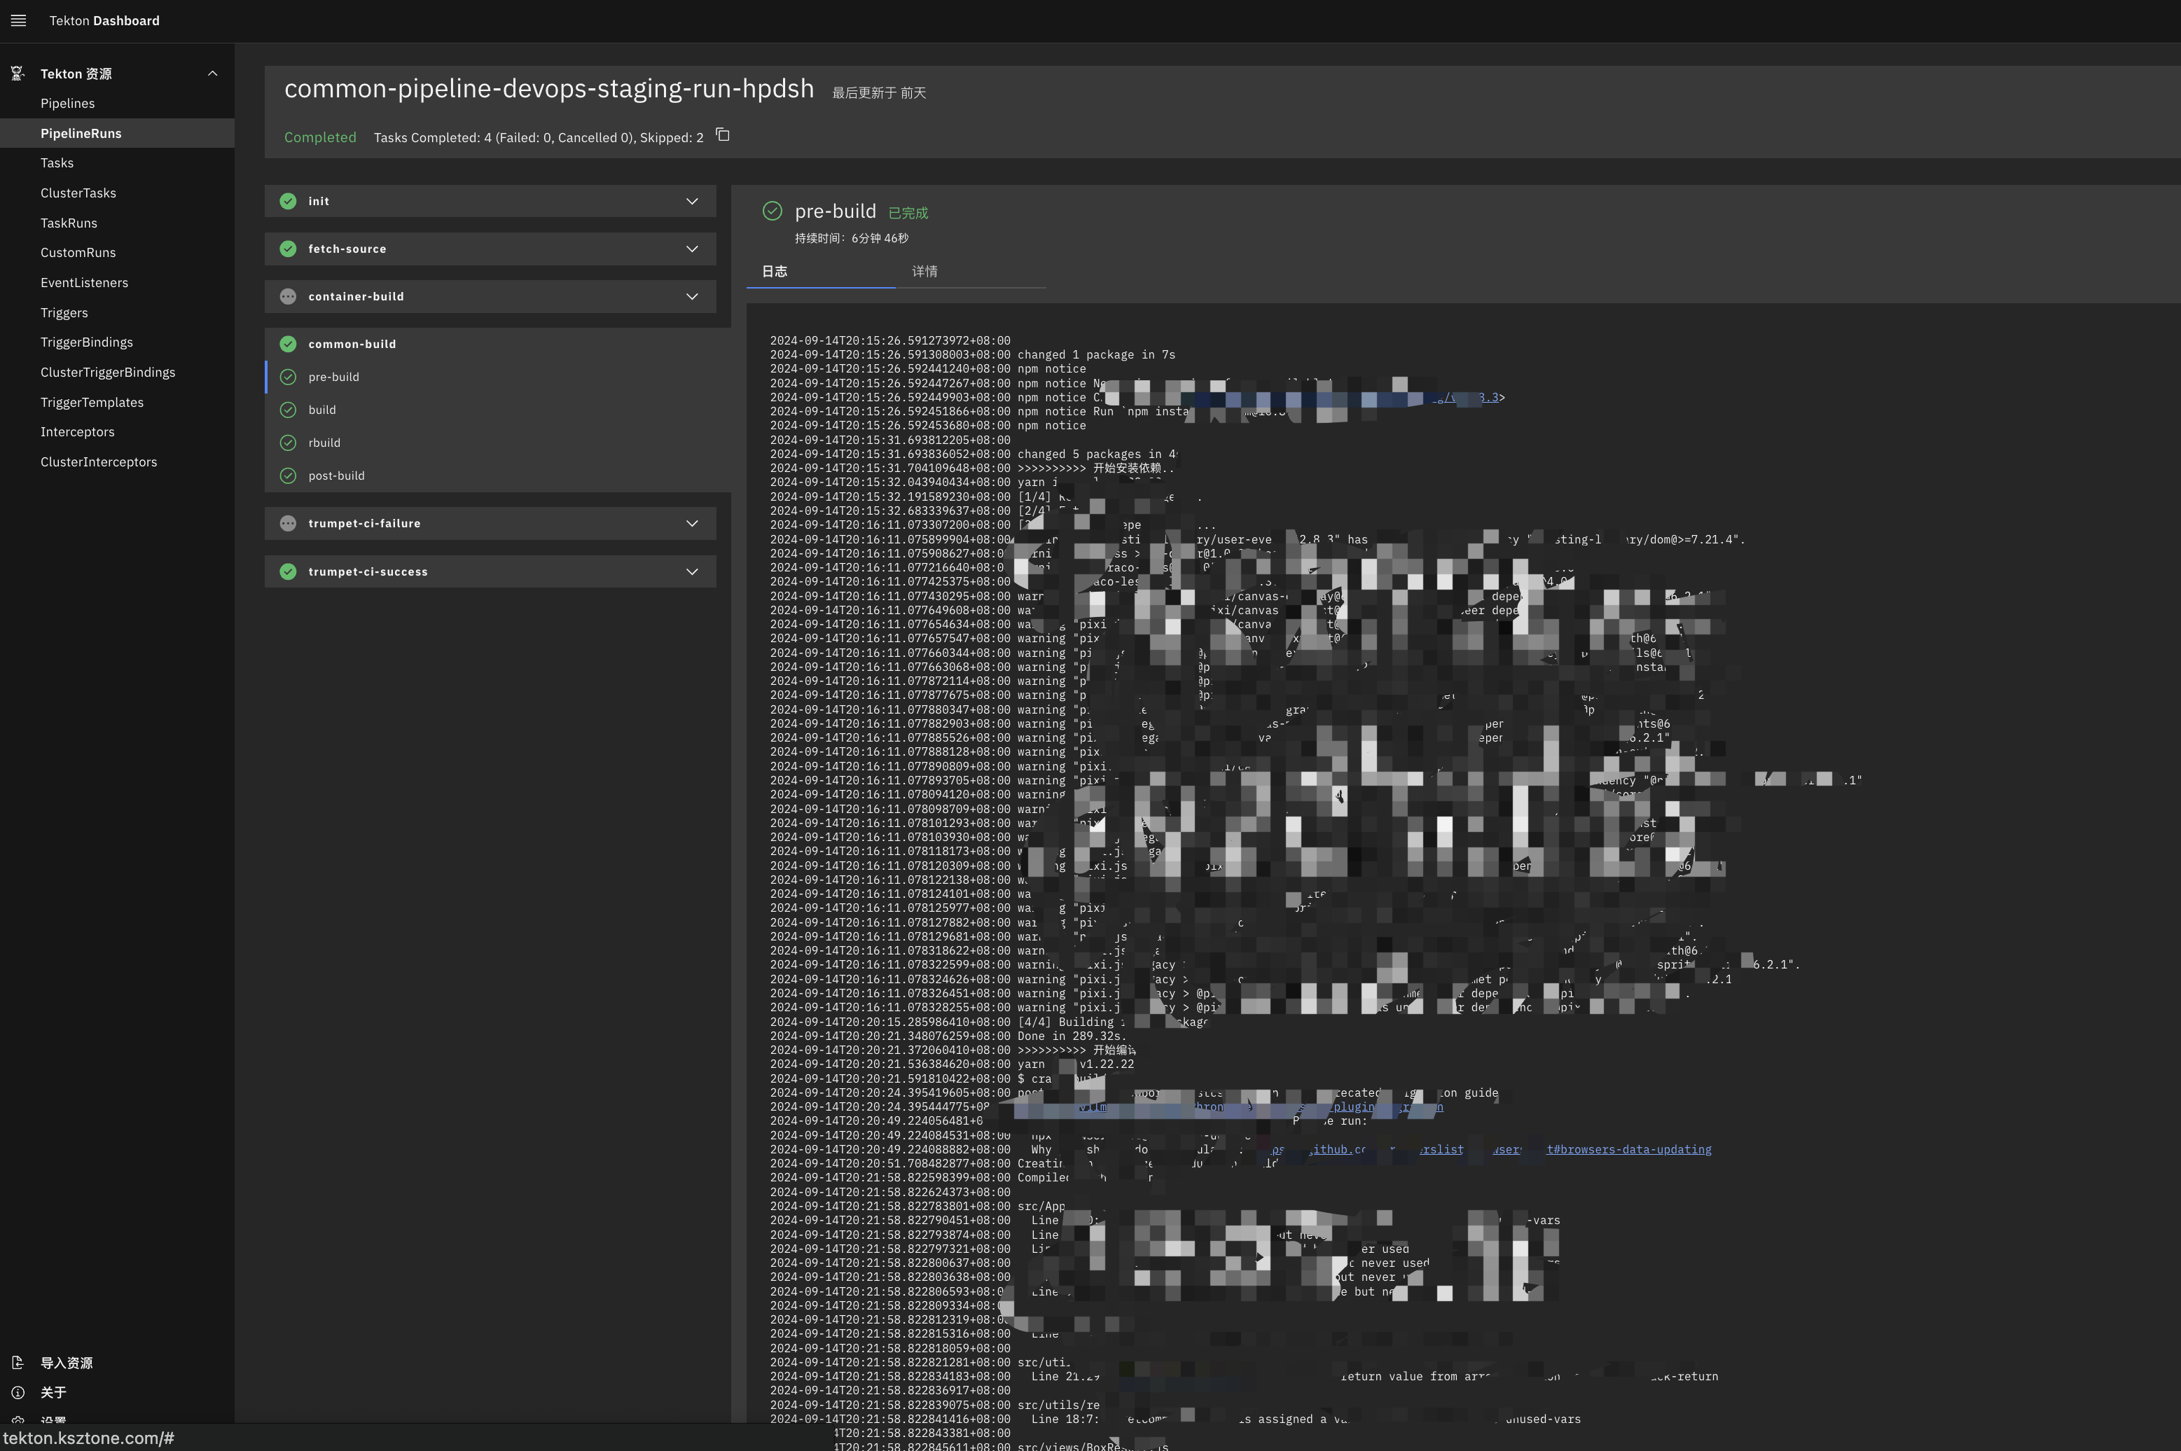
Task: Open ClusterInterceptors in the sidebar
Action: tap(118, 461)
